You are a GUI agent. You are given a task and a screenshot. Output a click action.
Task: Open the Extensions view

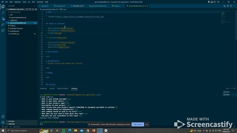coord(3,30)
